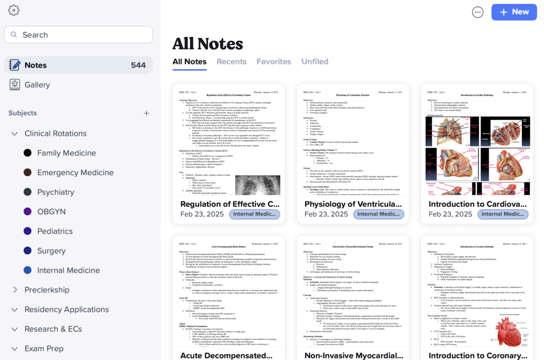Image resolution: width=544 pixels, height=360 pixels.
Task: View the Unfiled tab
Action: tap(314, 61)
